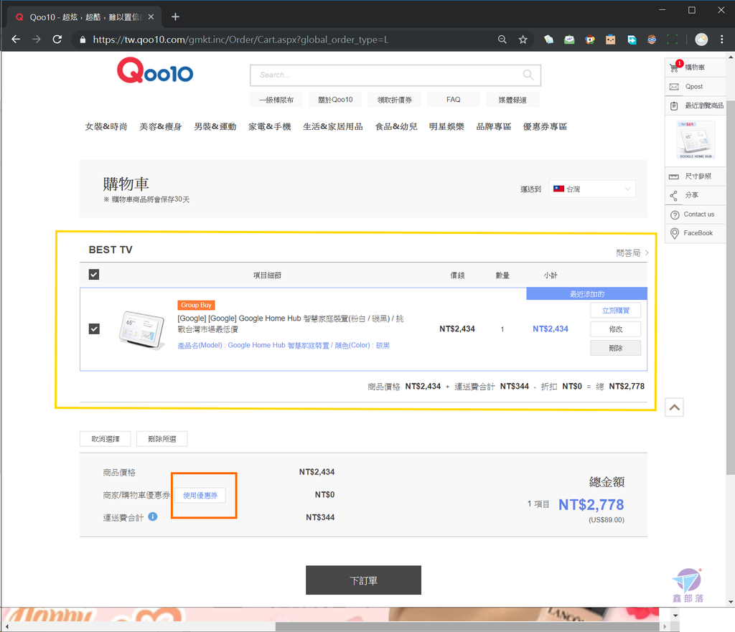Toggle the select-all checkbox in cart header
Screen dimensions: 735x632
[x=94, y=275]
